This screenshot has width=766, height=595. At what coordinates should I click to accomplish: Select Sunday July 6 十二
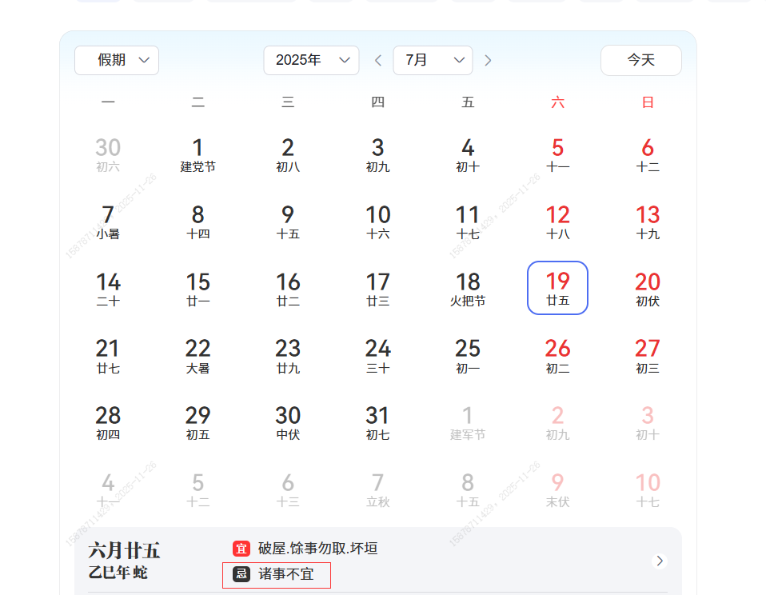click(x=648, y=154)
